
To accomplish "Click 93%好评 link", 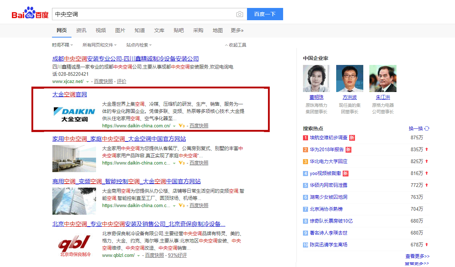I will click(x=177, y=255).
